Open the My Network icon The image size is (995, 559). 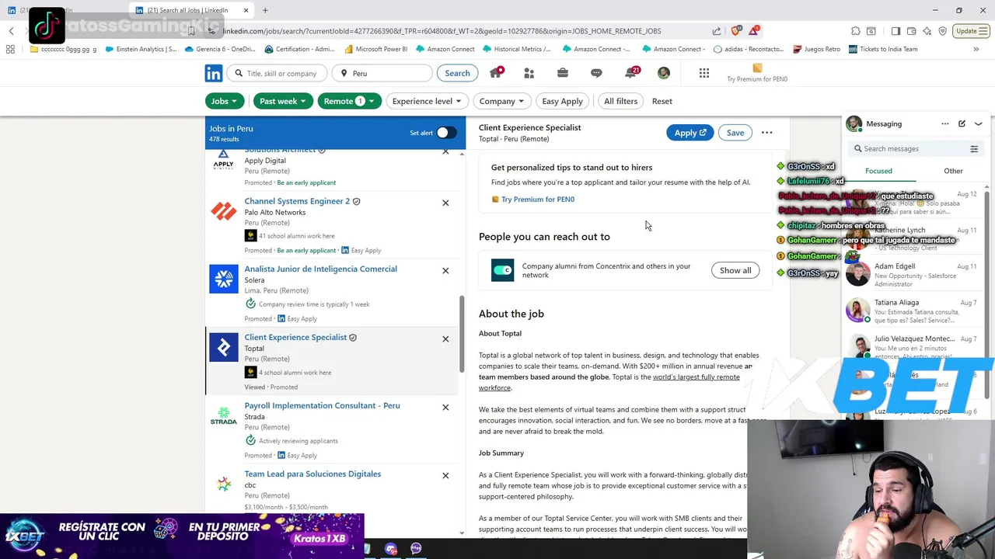point(529,73)
